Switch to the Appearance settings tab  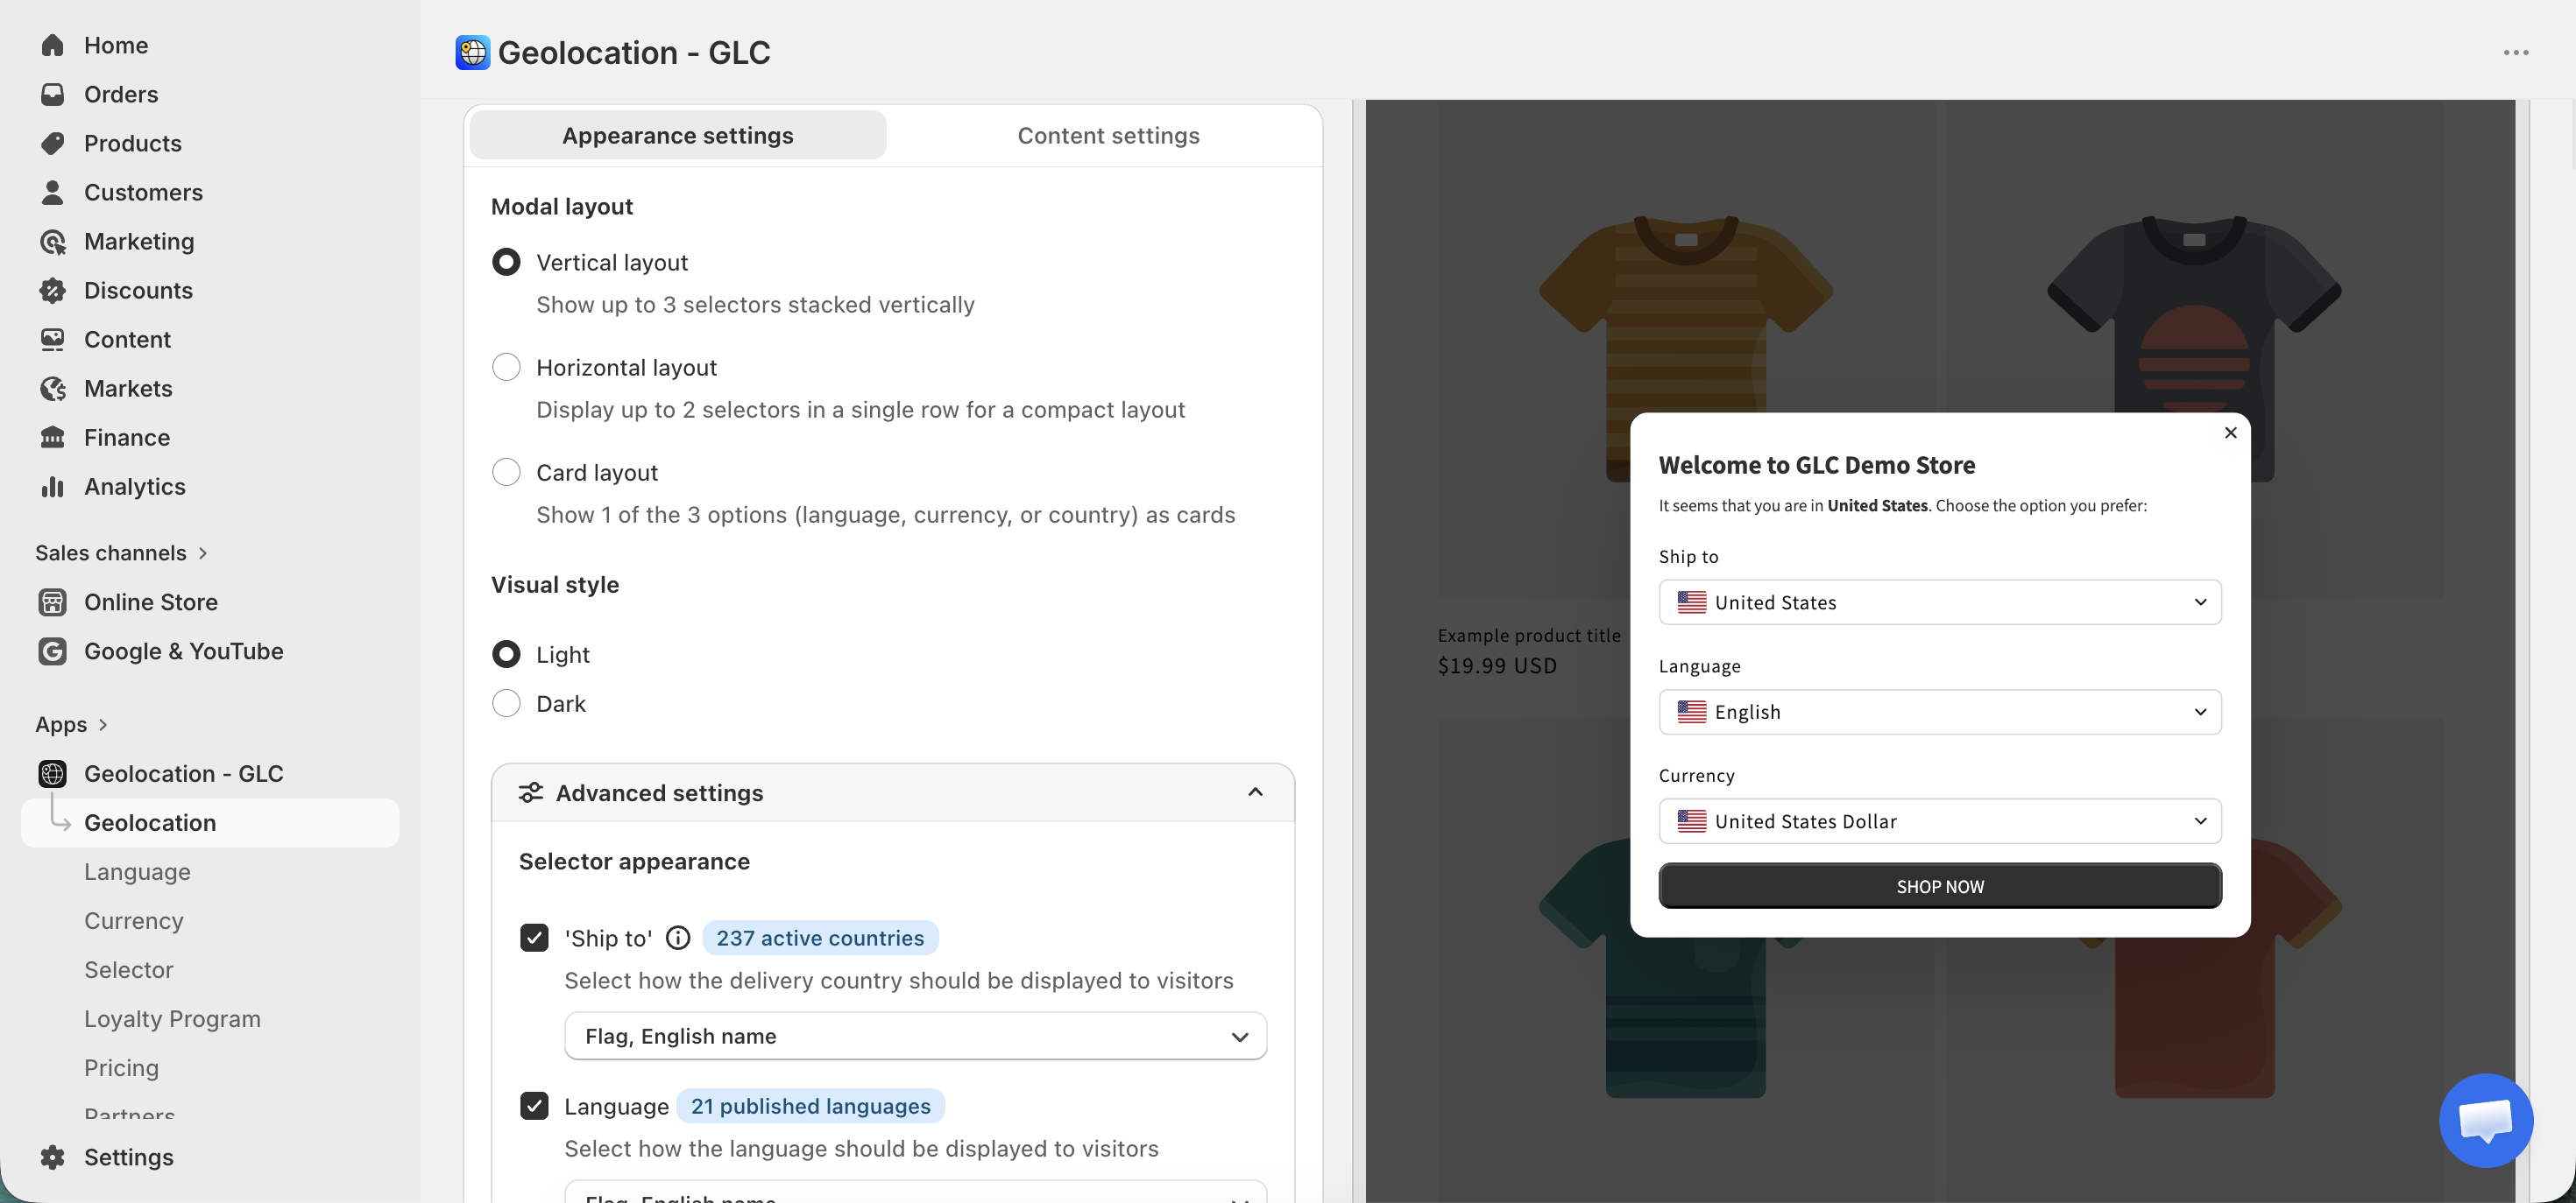coord(678,135)
